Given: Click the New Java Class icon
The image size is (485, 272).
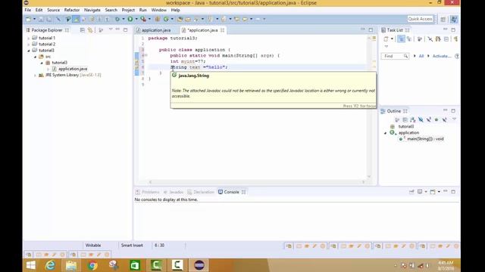Looking at the screenshot, I should pos(166,19).
